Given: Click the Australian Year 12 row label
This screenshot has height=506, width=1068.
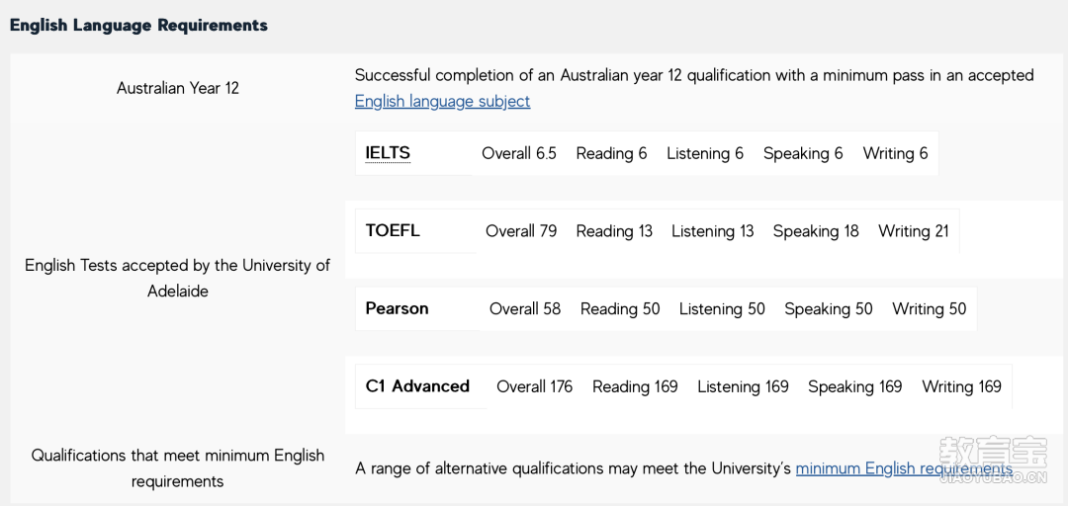Looking at the screenshot, I should click(x=178, y=88).
